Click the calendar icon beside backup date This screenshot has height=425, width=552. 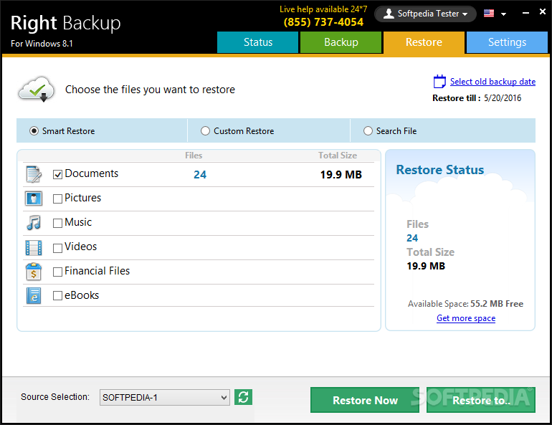(439, 82)
